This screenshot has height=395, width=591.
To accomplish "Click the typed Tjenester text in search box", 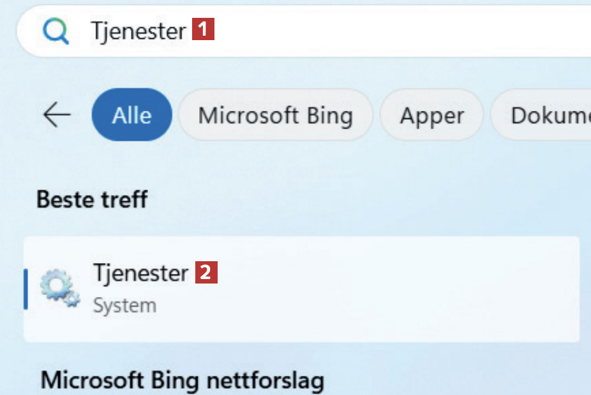I will [138, 31].
